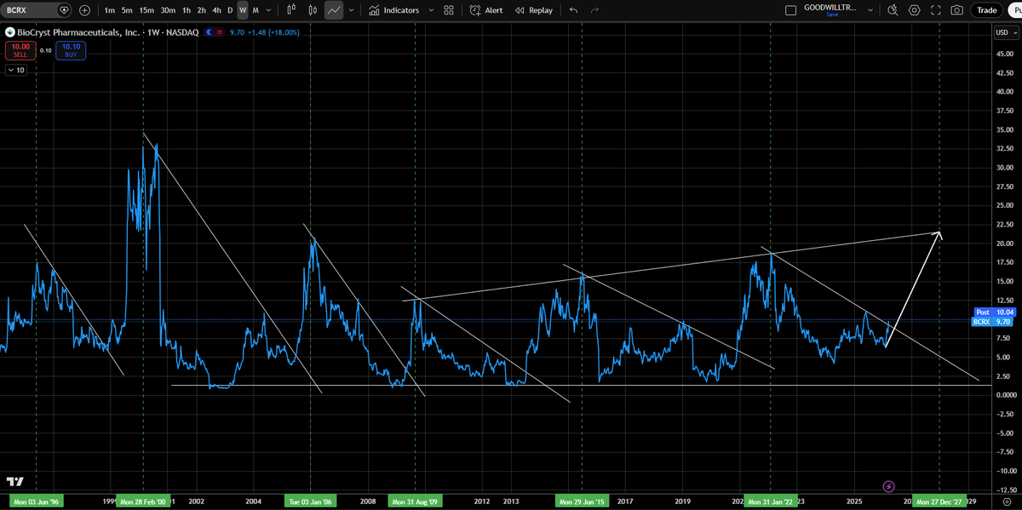This screenshot has width=1022, height=510.
Task: Open the quick search icon
Action: [x=893, y=10]
